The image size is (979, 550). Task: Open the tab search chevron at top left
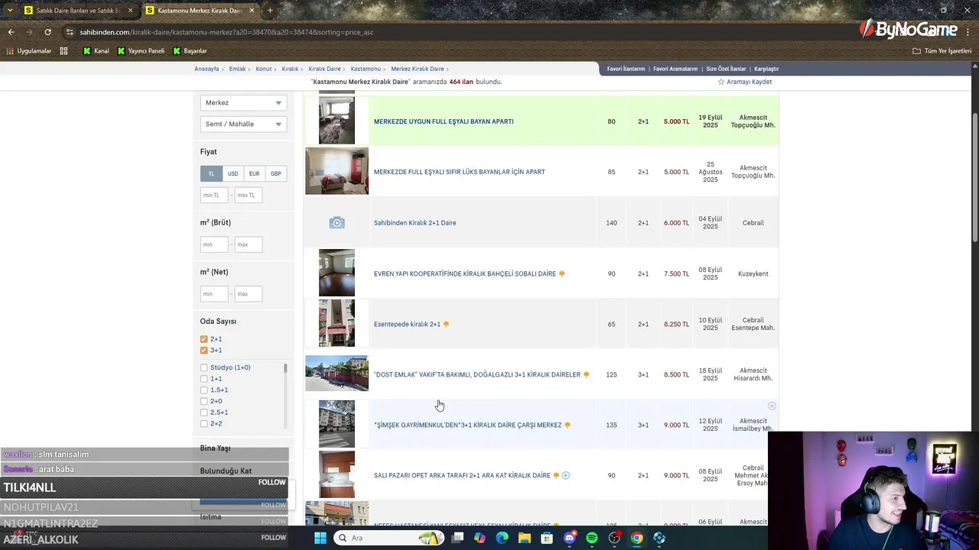[x=11, y=11]
